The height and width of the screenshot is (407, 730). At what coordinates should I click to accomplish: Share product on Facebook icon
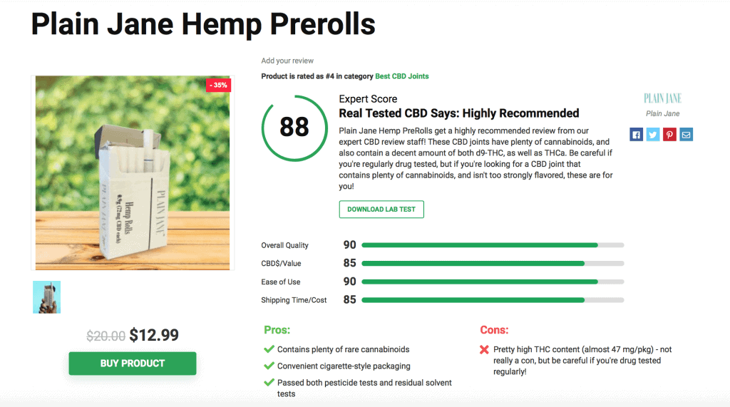click(x=636, y=135)
